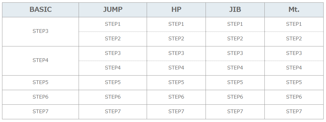Click STEP5 in the JIB column
Image resolution: width=326 pixels, height=122 pixels.
(x=235, y=82)
